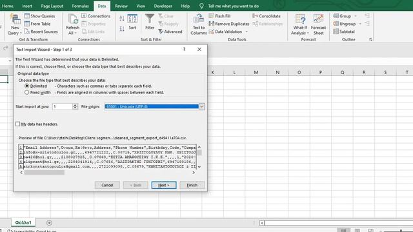Select column header M
Screen dimensions: 413x232
pyautogui.click(x=256, y=72)
